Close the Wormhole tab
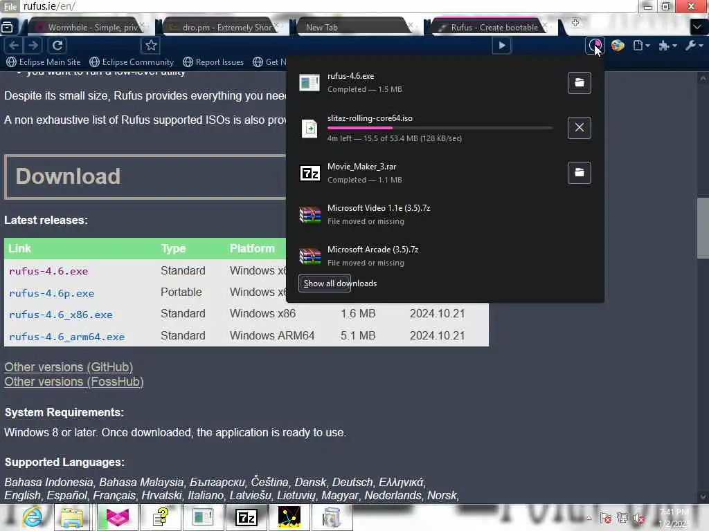 click(143, 26)
